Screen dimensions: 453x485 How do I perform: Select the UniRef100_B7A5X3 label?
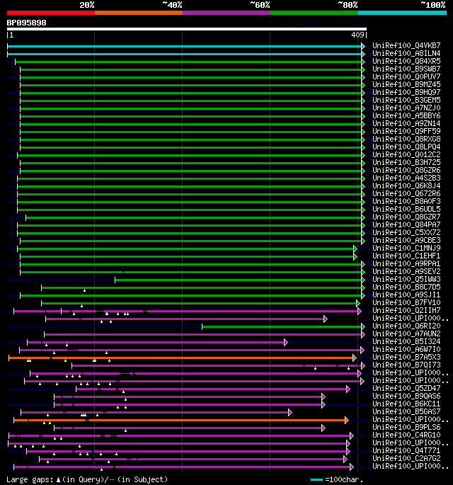coord(406,357)
